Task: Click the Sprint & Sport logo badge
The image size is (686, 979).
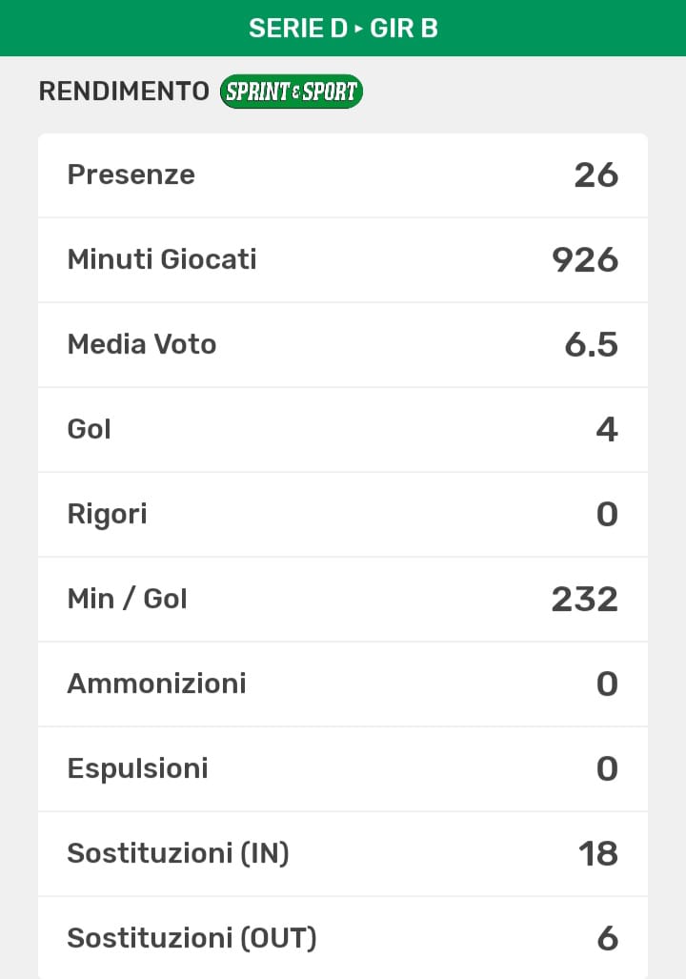Action: pyautogui.click(x=291, y=92)
